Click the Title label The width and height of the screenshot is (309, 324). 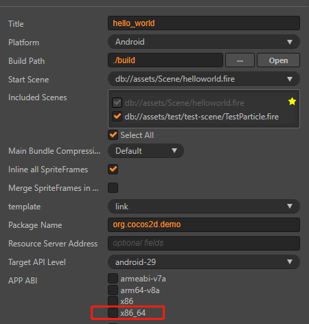[16, 24]
